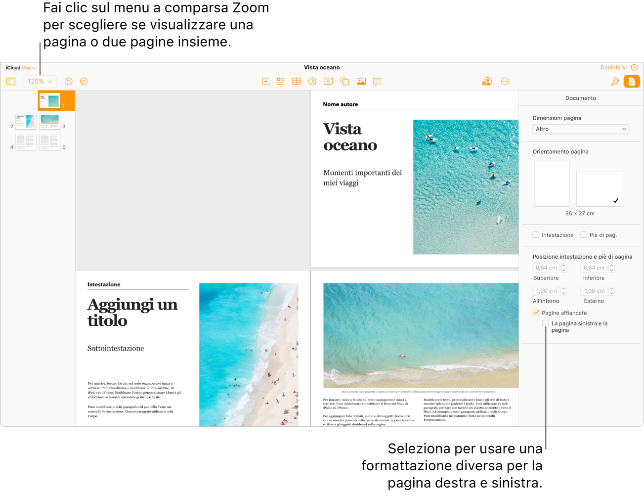Open the Collaborate icon

click(487, 82)
